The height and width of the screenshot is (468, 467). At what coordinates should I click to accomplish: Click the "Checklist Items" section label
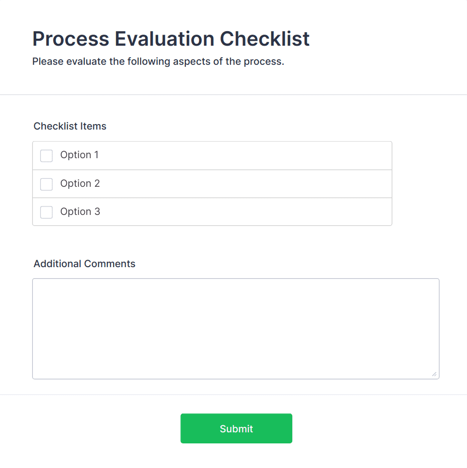tap(70, 126)
